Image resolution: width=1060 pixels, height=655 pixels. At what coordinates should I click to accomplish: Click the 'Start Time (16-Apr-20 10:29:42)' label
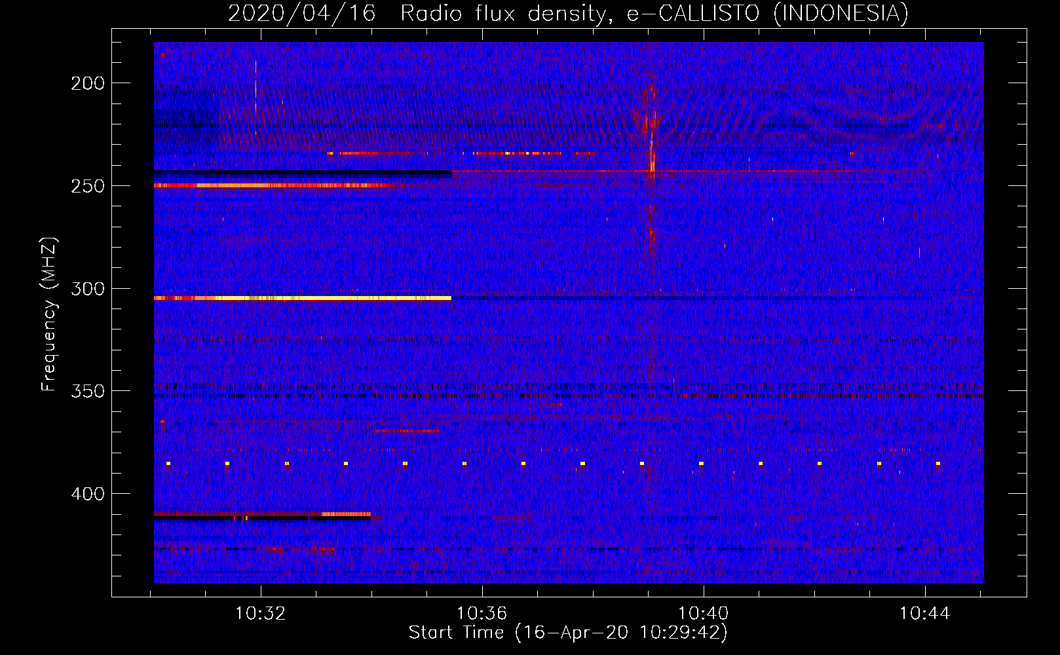pos(568,633)
